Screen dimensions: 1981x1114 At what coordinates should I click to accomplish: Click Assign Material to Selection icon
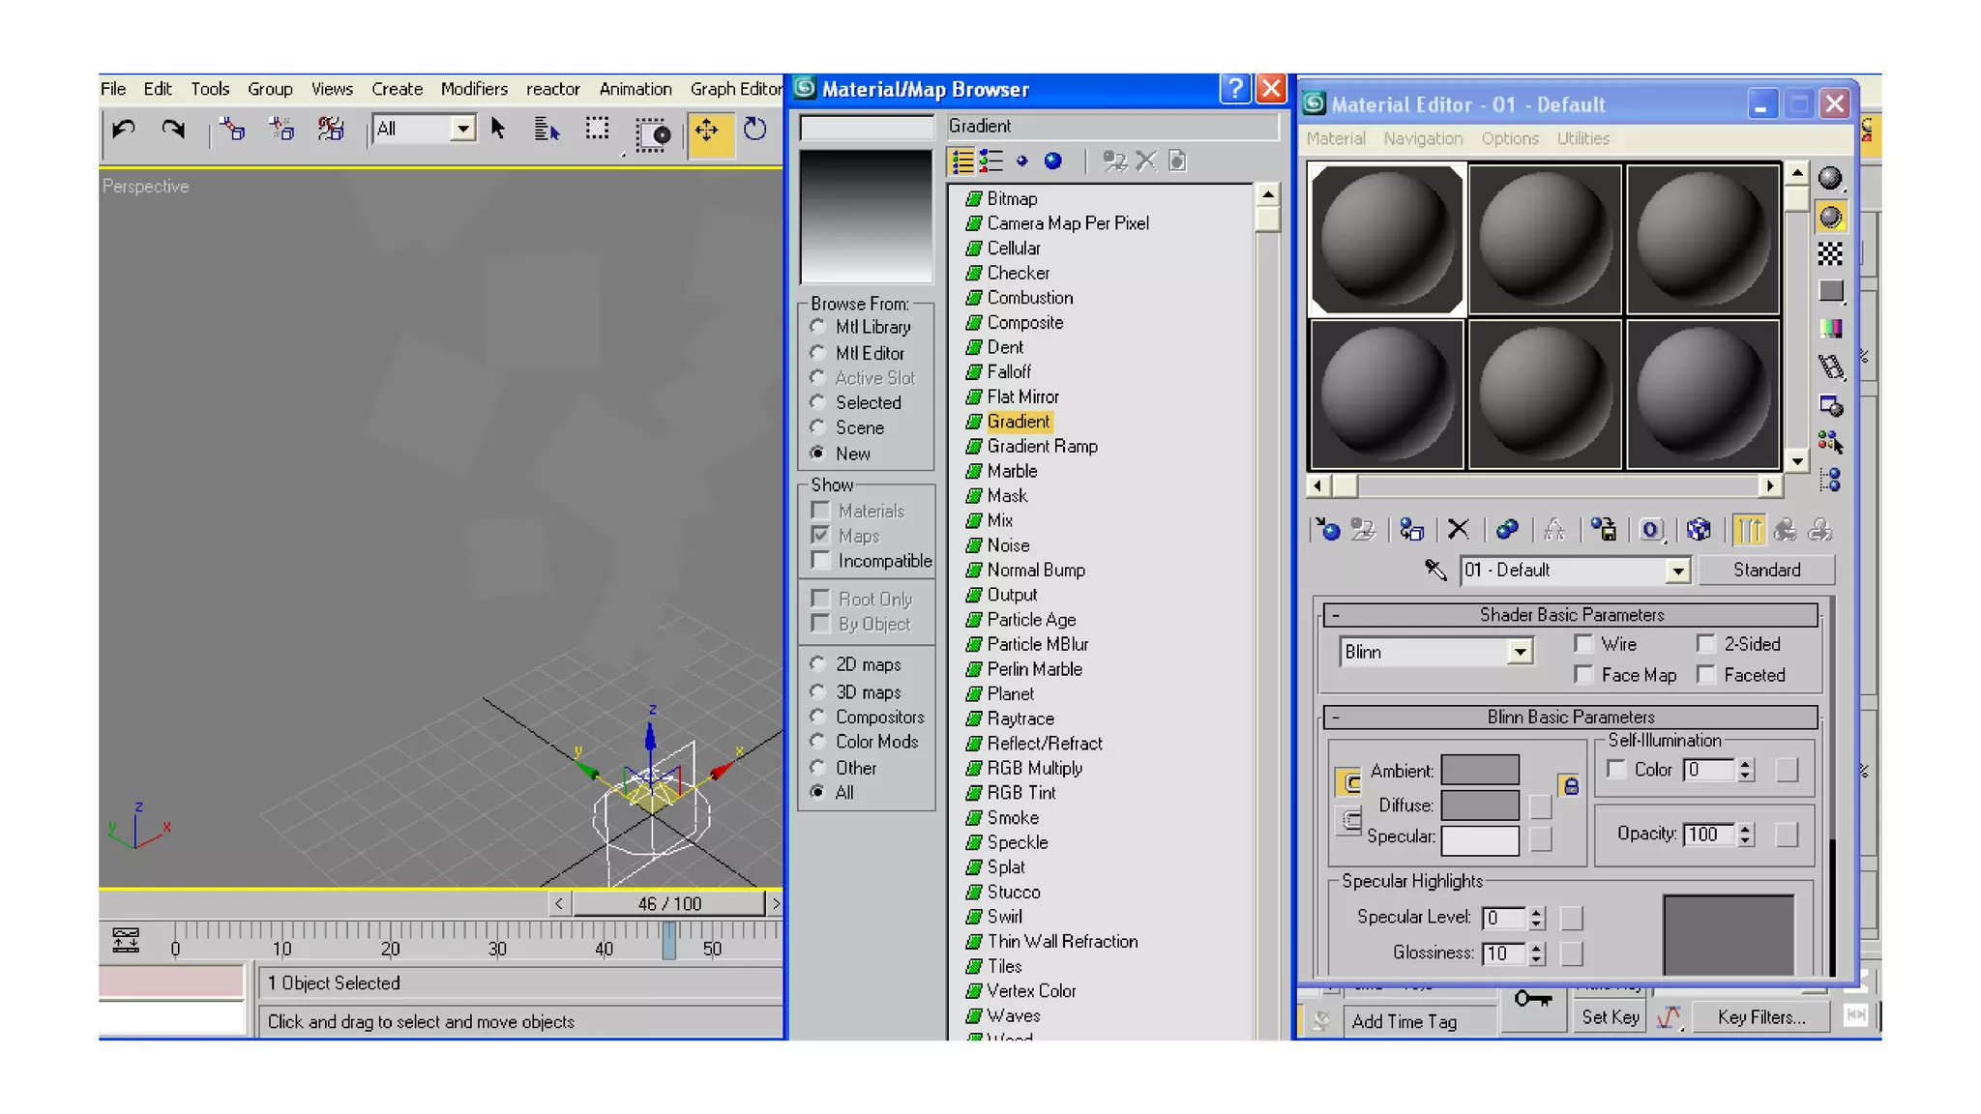(x=1411, y=530)
